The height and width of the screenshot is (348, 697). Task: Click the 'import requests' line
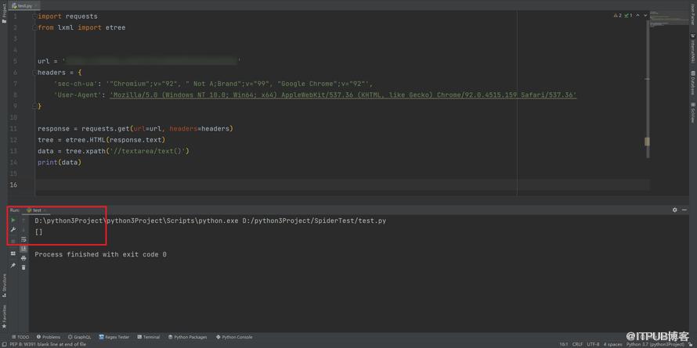point(67,16)
